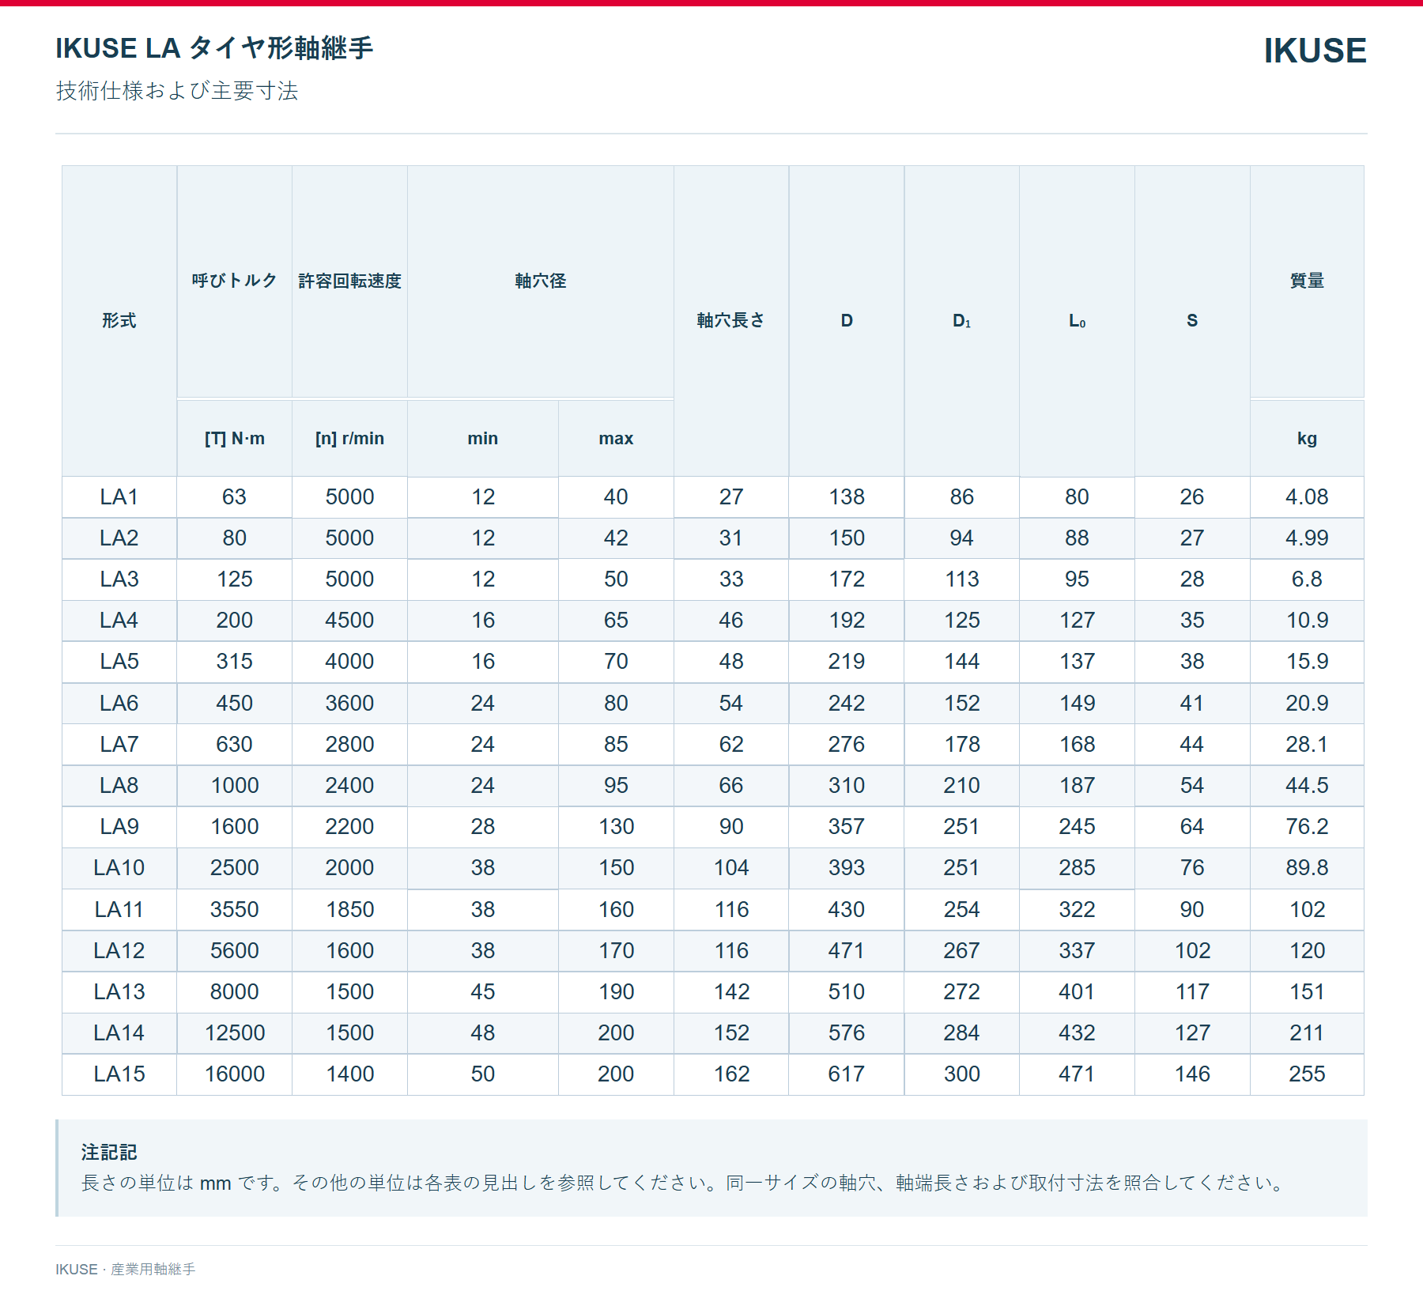Click the 軸穴径 column header
The height and width of the screenshot is (1306, 1423).
click(541, 281)
